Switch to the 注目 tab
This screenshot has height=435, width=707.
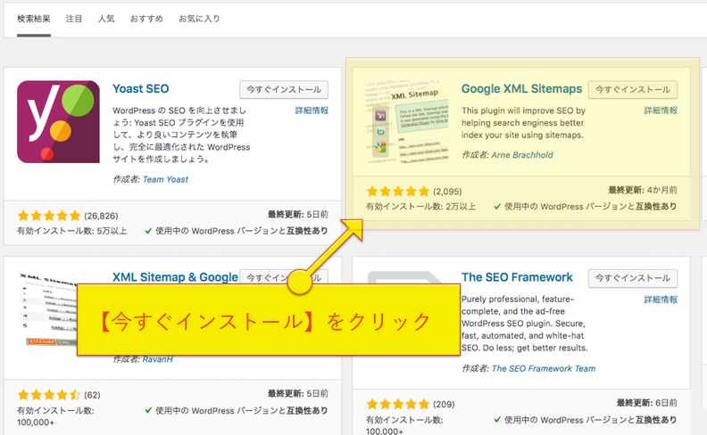click(74, 19)
